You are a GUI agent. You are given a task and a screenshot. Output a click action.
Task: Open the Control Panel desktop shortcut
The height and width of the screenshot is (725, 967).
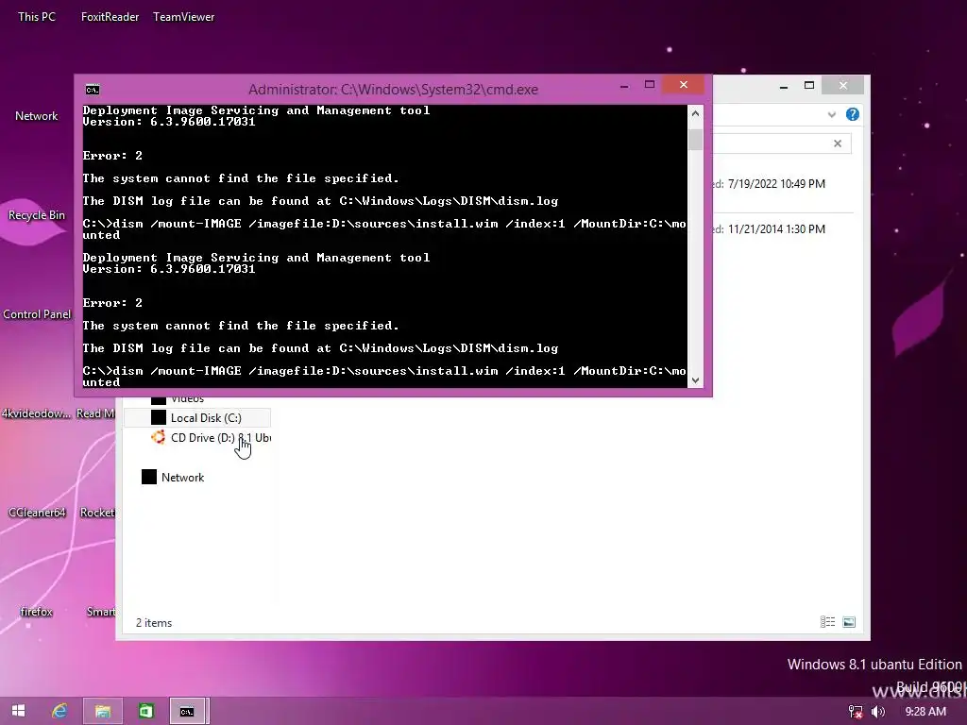[37, 314]
